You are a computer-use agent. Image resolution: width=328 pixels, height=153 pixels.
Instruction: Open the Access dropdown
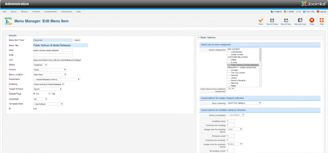point(50,70)
